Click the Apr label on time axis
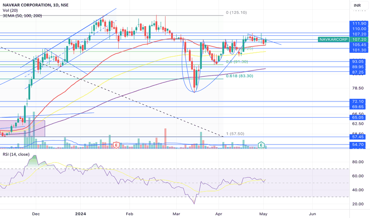 tap(219, 214)
